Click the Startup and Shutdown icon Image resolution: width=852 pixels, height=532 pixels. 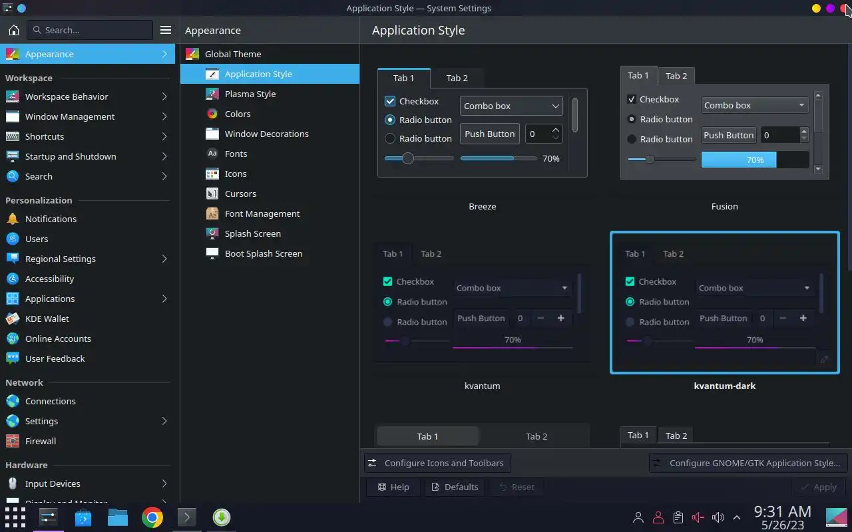[12, 156]
